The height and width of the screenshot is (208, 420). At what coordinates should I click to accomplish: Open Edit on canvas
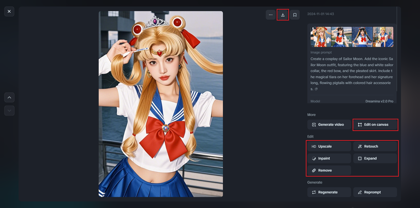[x=375, y=124]
